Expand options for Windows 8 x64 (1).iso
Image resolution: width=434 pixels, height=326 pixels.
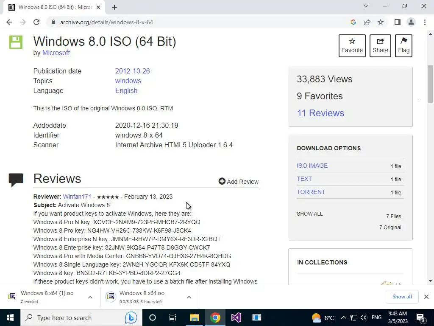[x=90, y=297]
